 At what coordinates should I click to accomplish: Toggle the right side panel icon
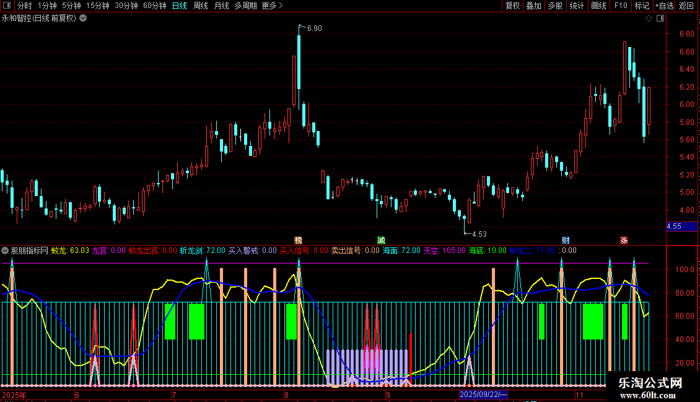[x=660, y=19]
